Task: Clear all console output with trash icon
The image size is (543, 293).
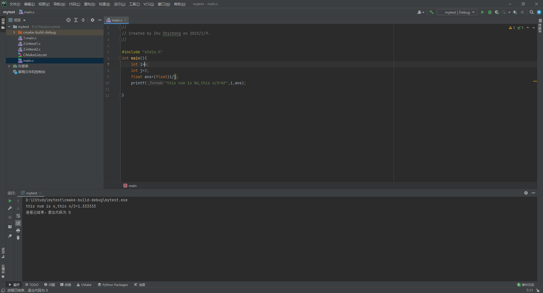Action: tap(18, 238)
